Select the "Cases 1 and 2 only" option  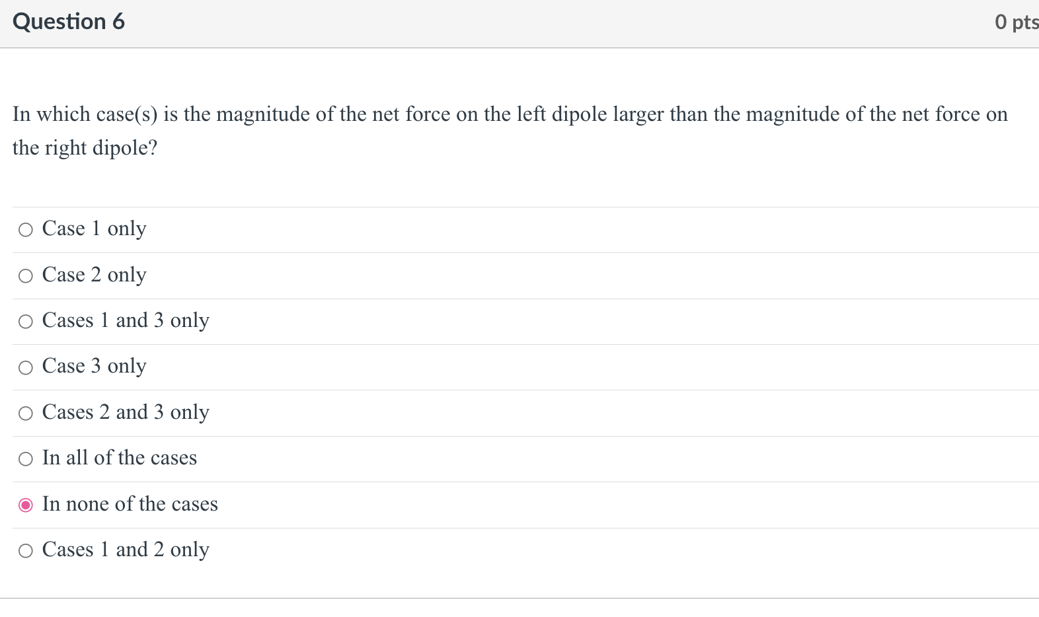coord(26,550)
